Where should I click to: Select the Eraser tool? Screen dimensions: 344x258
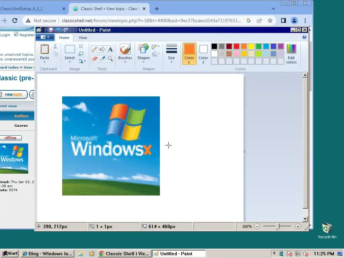pos(94,58)
